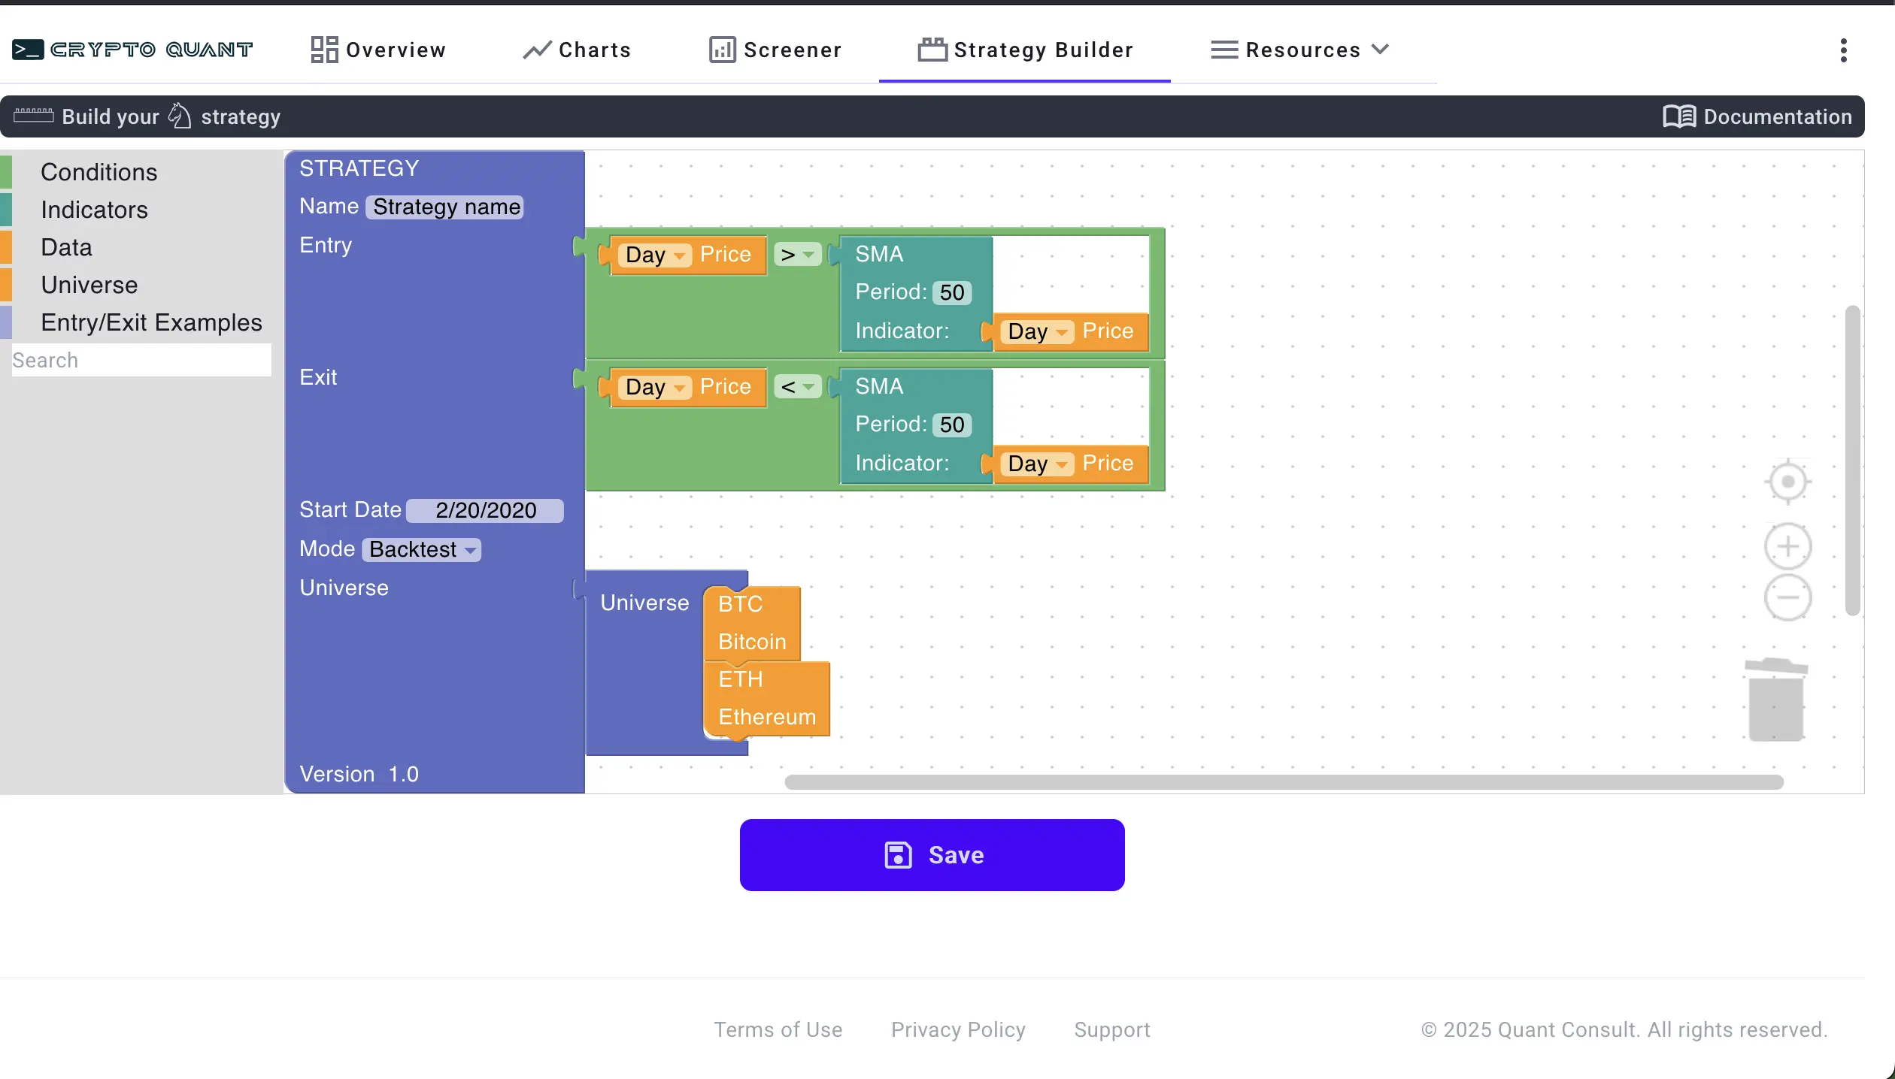This screenshot has height=1079, width=1895.
Task: Switch to the Screener tab
Action: (x=775, y=50)
